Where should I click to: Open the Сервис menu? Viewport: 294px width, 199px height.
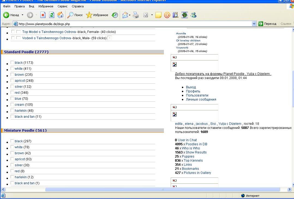62,6
